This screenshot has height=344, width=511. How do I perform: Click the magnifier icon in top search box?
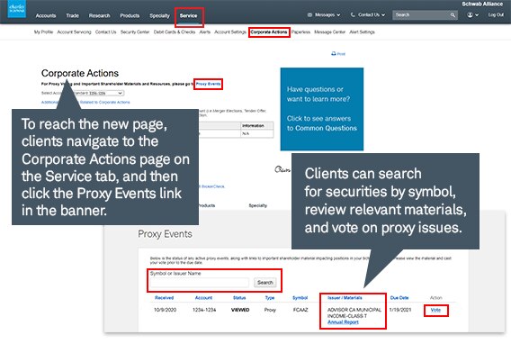453,15
